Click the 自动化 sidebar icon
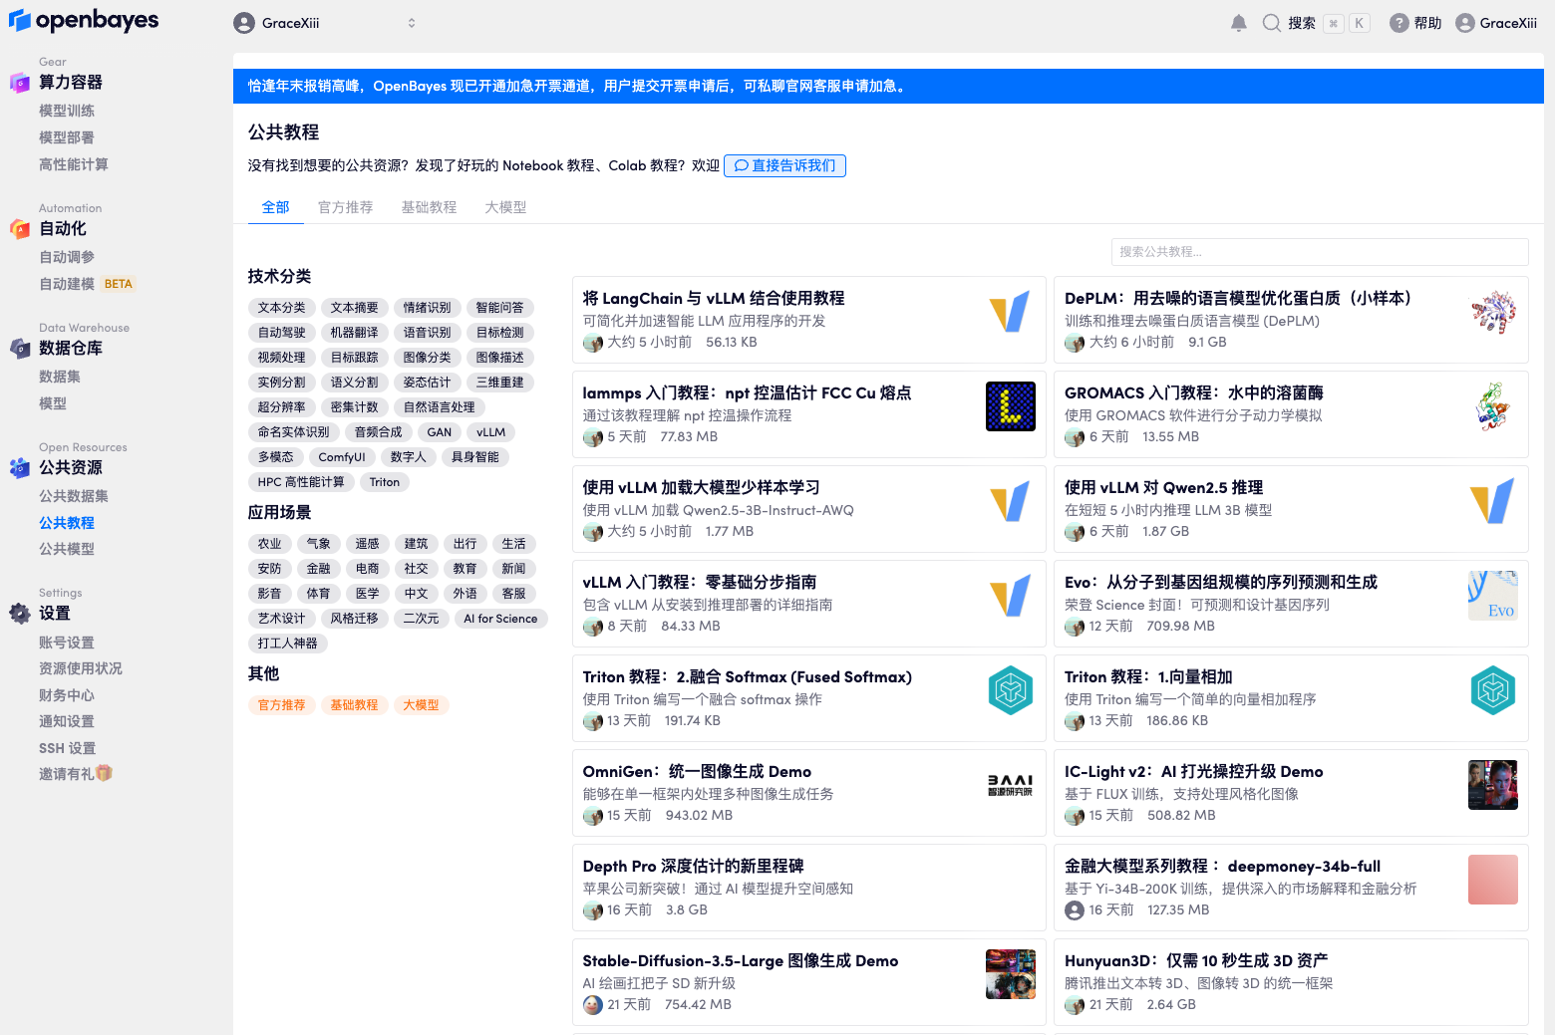This screenshot has height=1035, width=1555. point(20,229)
